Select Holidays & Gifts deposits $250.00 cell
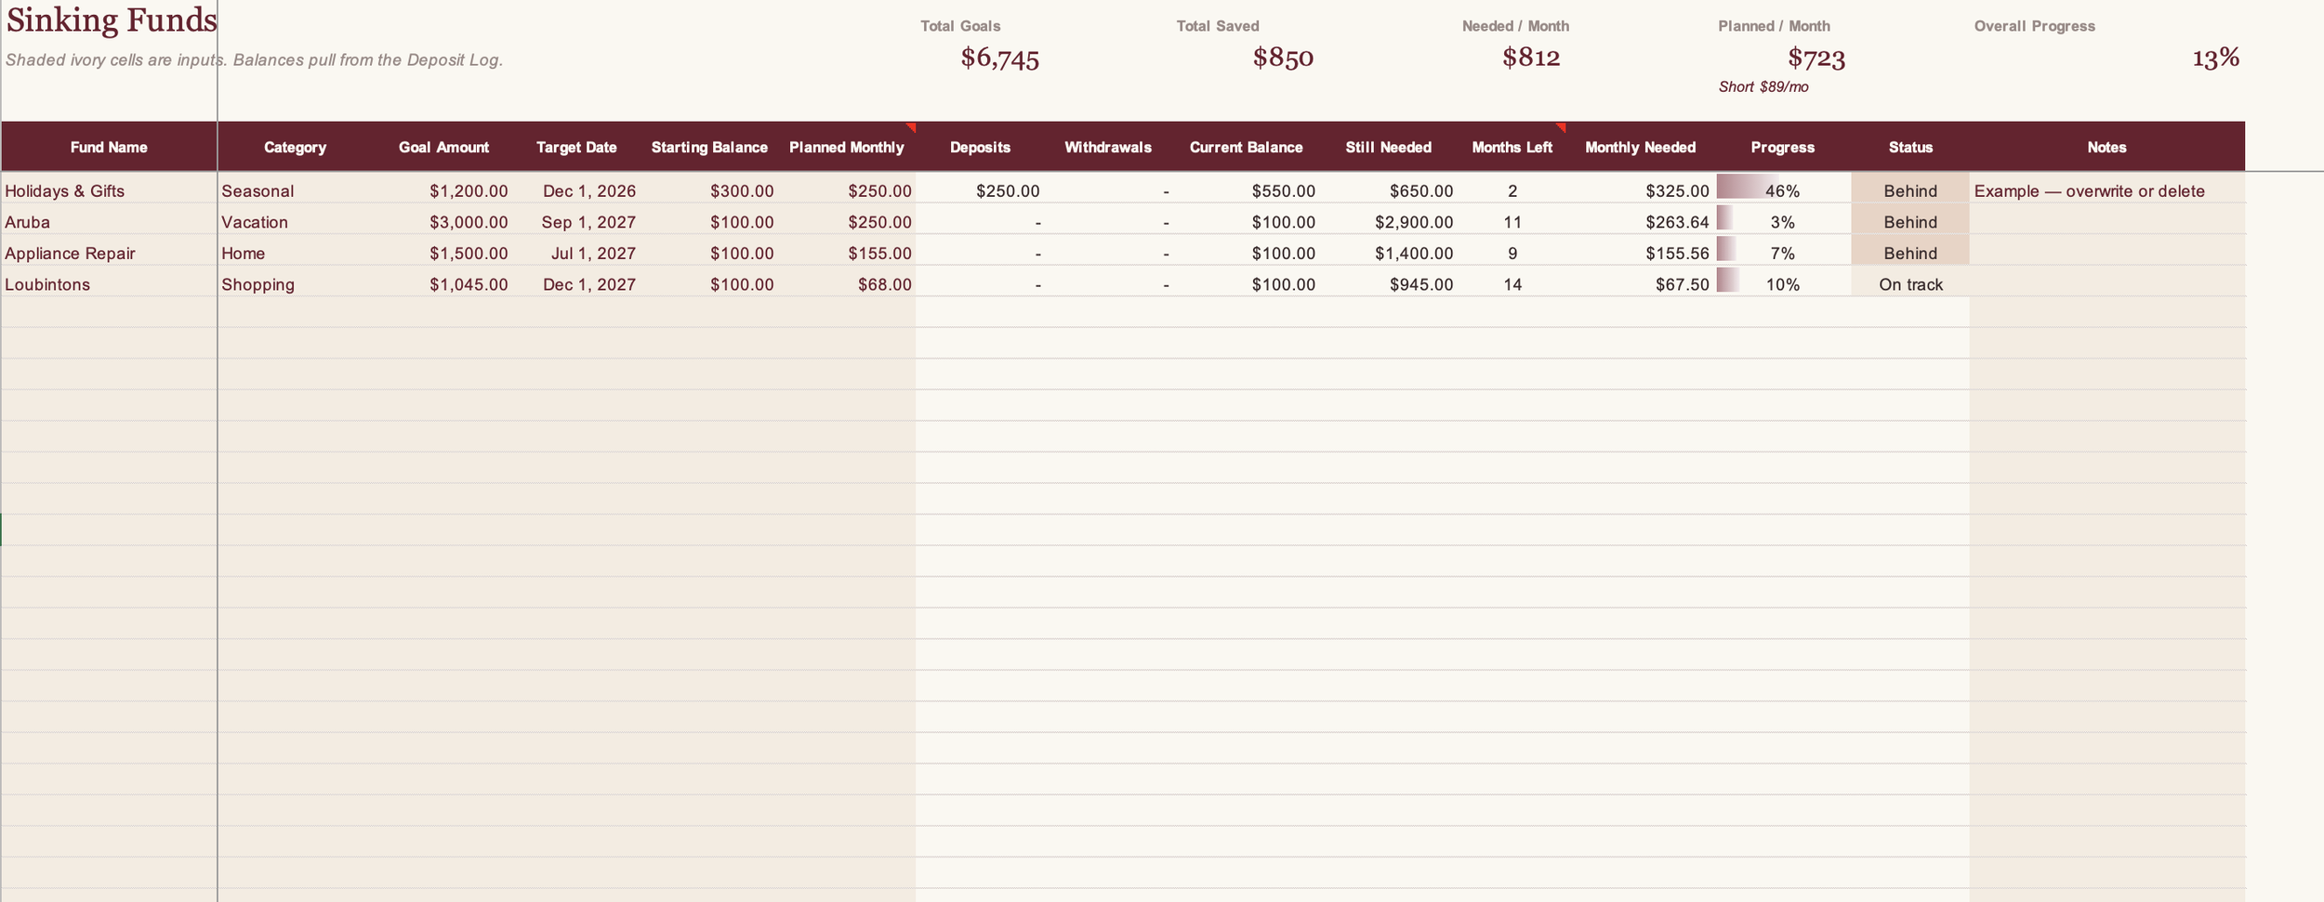The image size is (2324, 902). (980, 190)
